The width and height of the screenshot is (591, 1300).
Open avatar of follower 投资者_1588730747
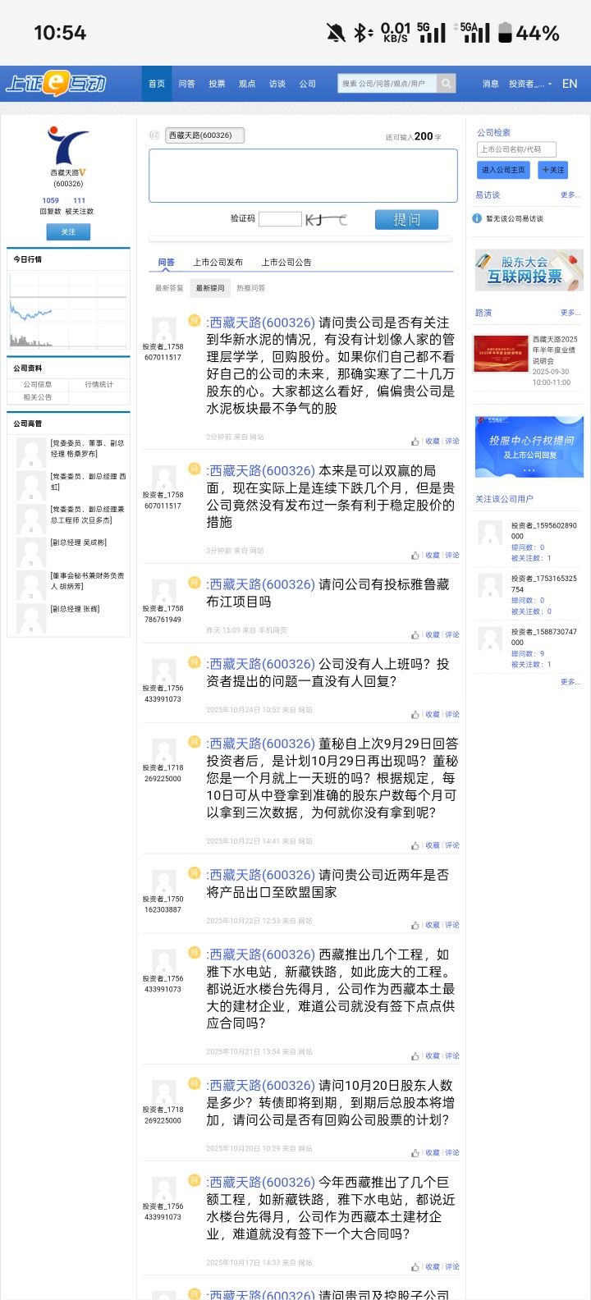click(490, 639)
